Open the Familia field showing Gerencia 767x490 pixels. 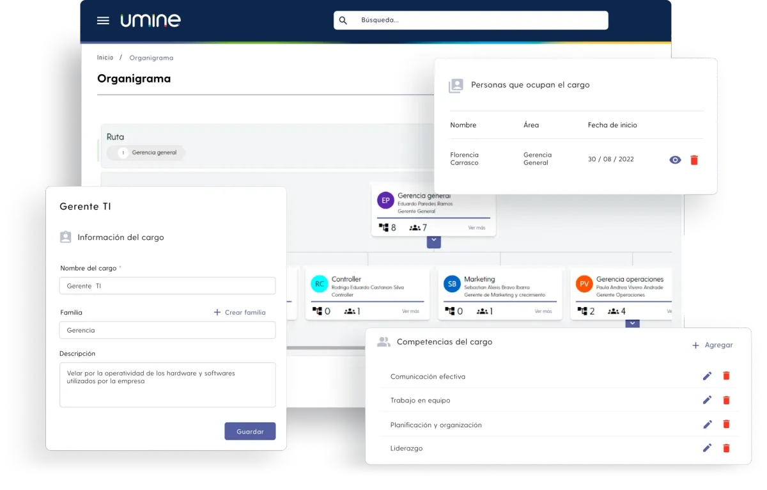(x=167, y=330)
